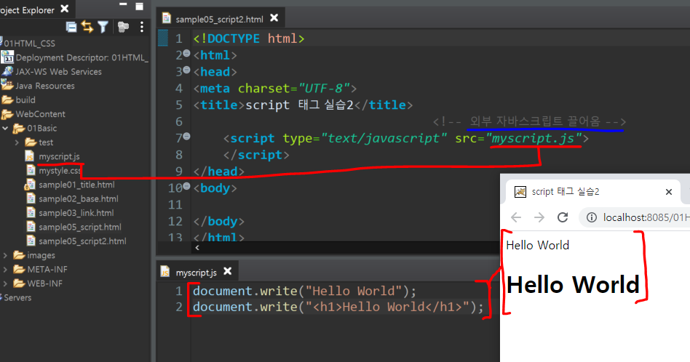Open Project Explorer view menu (three dots)
This screenshot has width=690, height=362.
coord(142,27)
